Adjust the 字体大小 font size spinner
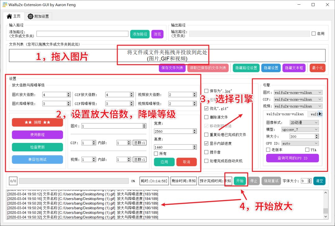Viewport: 335px width, 226px height. [306, 181]
